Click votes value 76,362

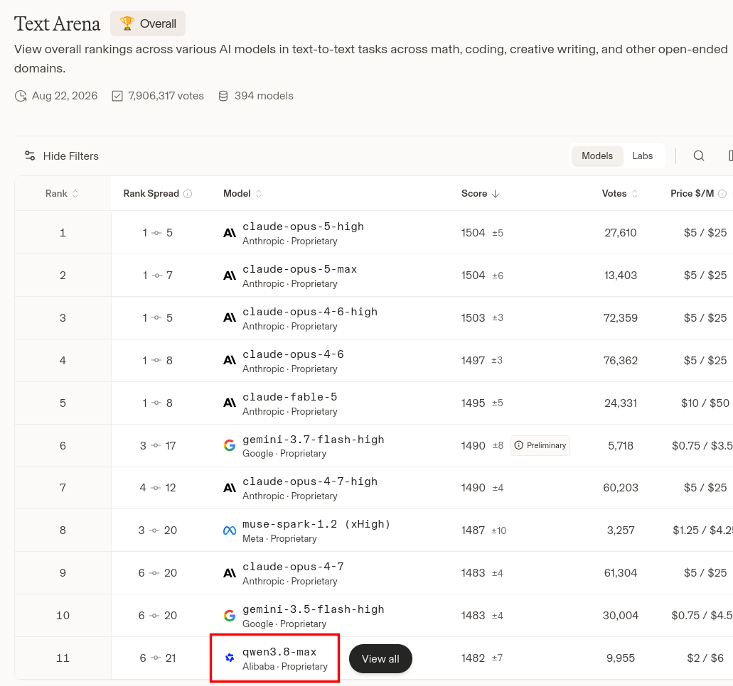coord(621,361)
